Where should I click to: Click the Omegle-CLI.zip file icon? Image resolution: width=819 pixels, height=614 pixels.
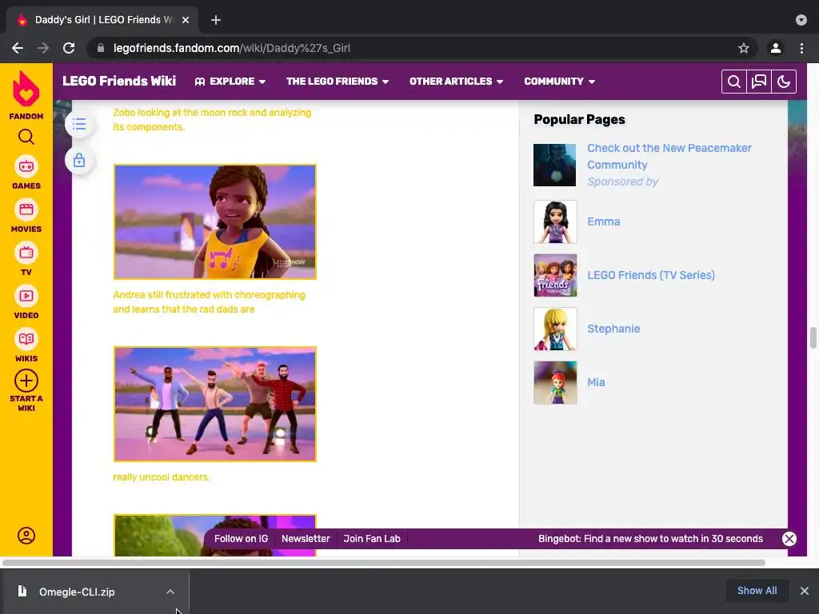click(x=22, y=591)
